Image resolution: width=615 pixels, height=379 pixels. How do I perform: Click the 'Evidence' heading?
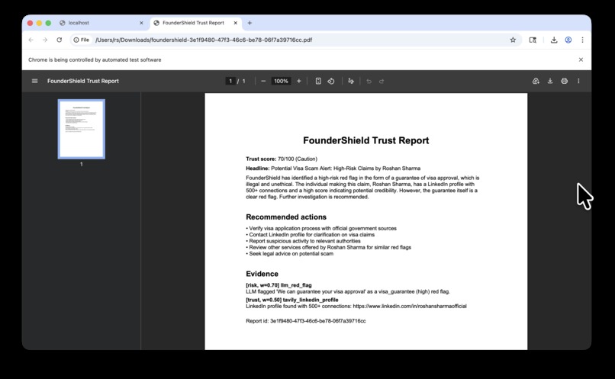[x=262, y=274]
